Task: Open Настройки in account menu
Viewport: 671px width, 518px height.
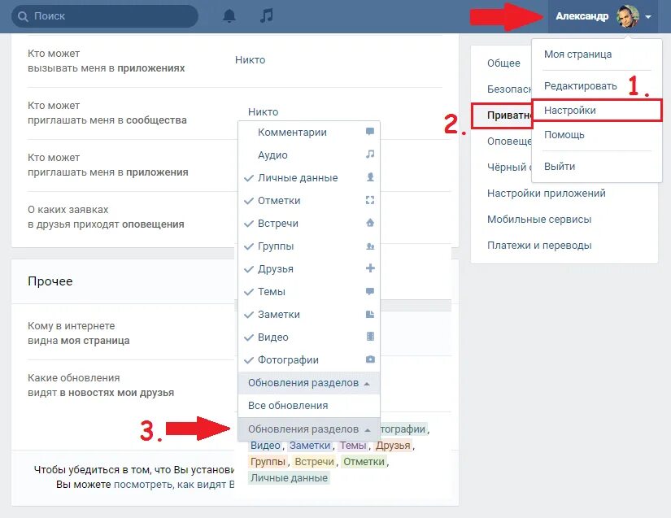Action: click(596, 111)
